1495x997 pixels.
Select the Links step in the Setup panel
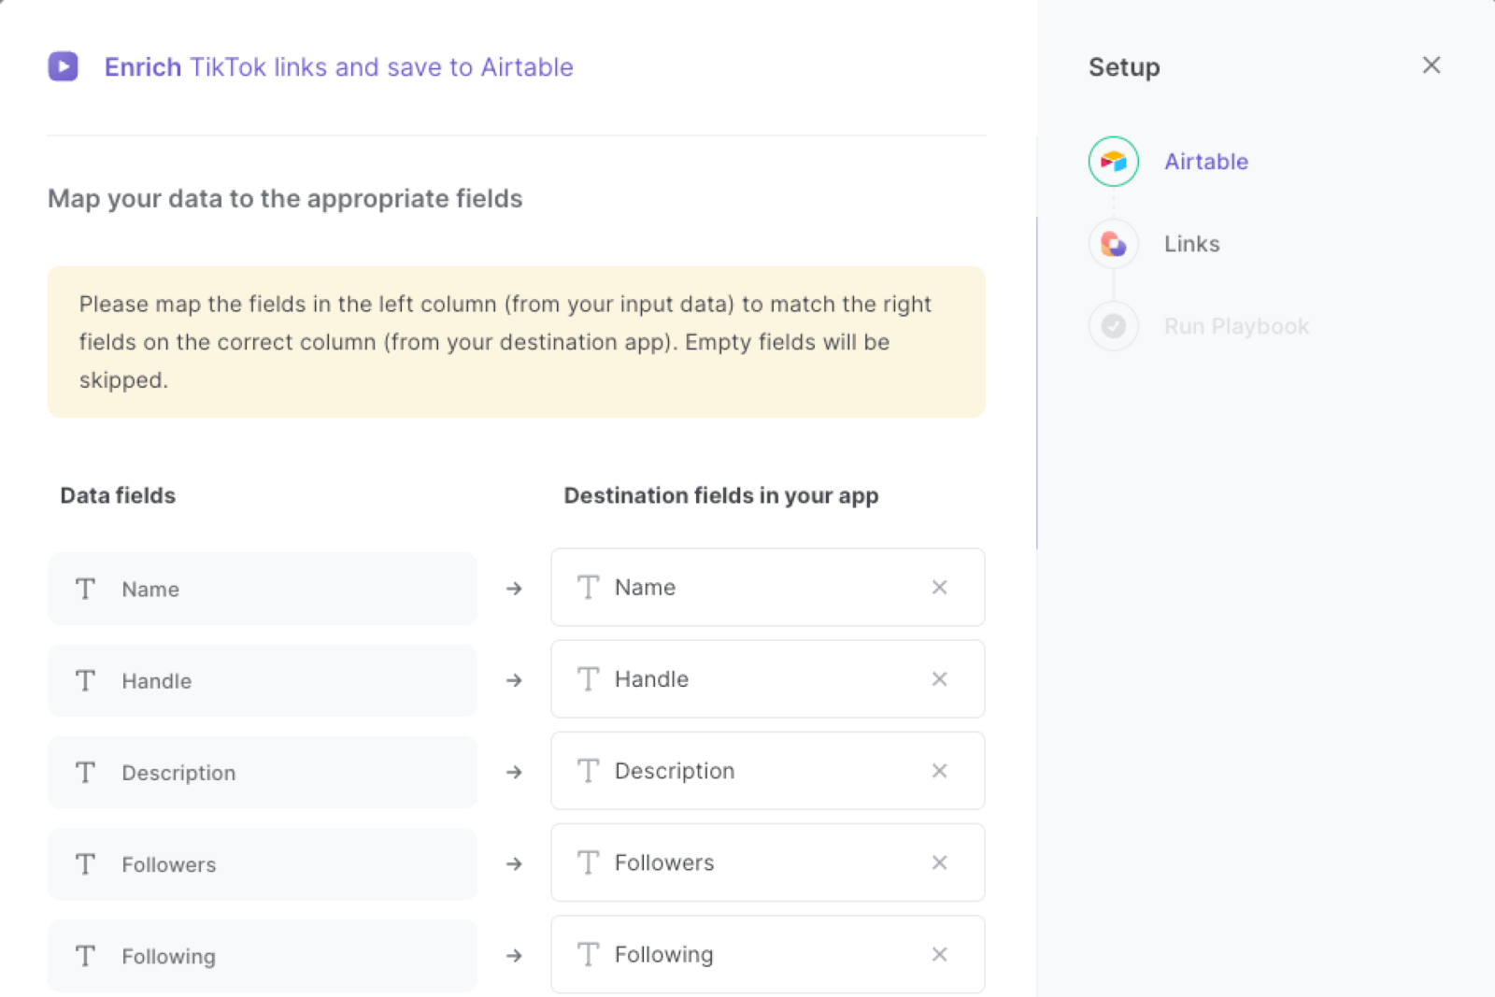1191,244
